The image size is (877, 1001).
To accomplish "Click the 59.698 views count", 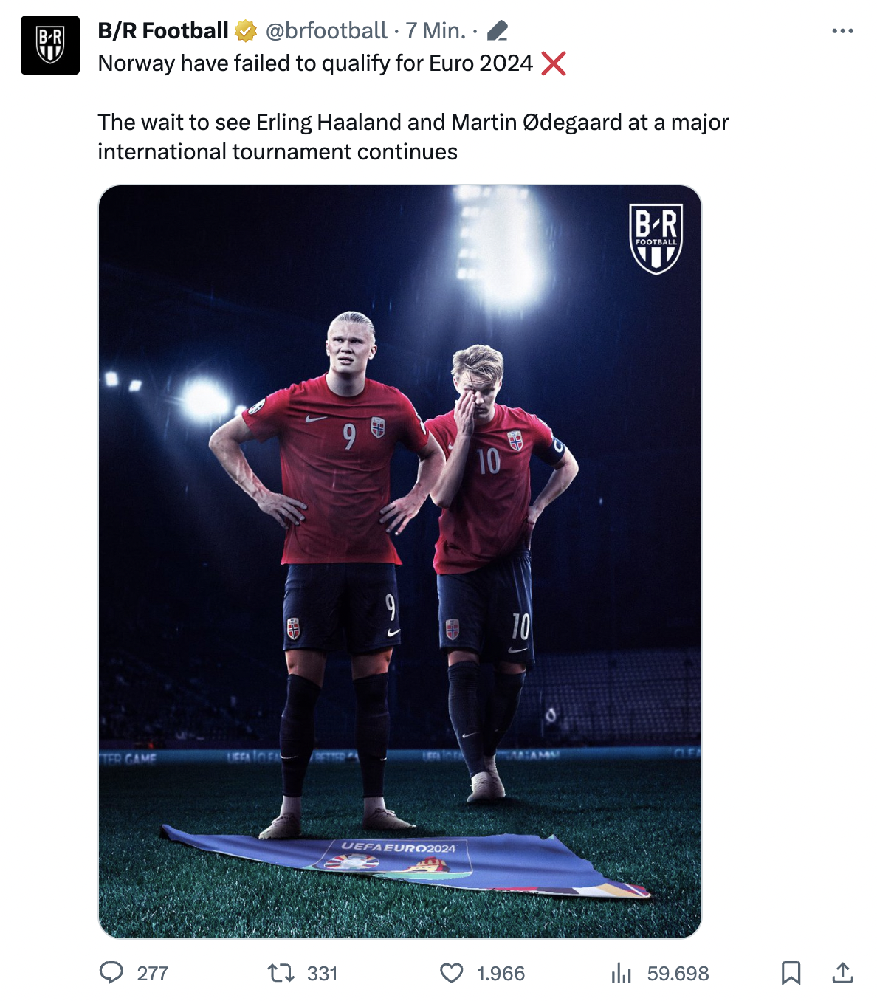I will point(678,974).
